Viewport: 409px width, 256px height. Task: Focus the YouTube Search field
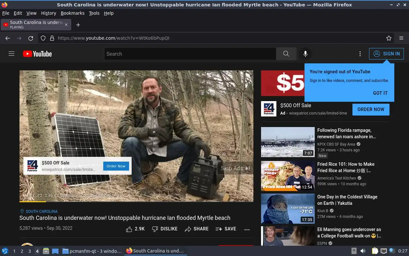pyautogui.click(x=190, y=54)
